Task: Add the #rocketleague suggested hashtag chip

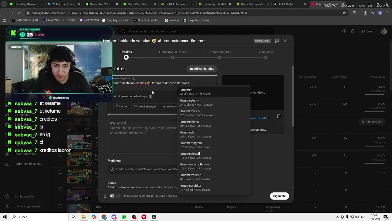Action: (x=145, y=107)
